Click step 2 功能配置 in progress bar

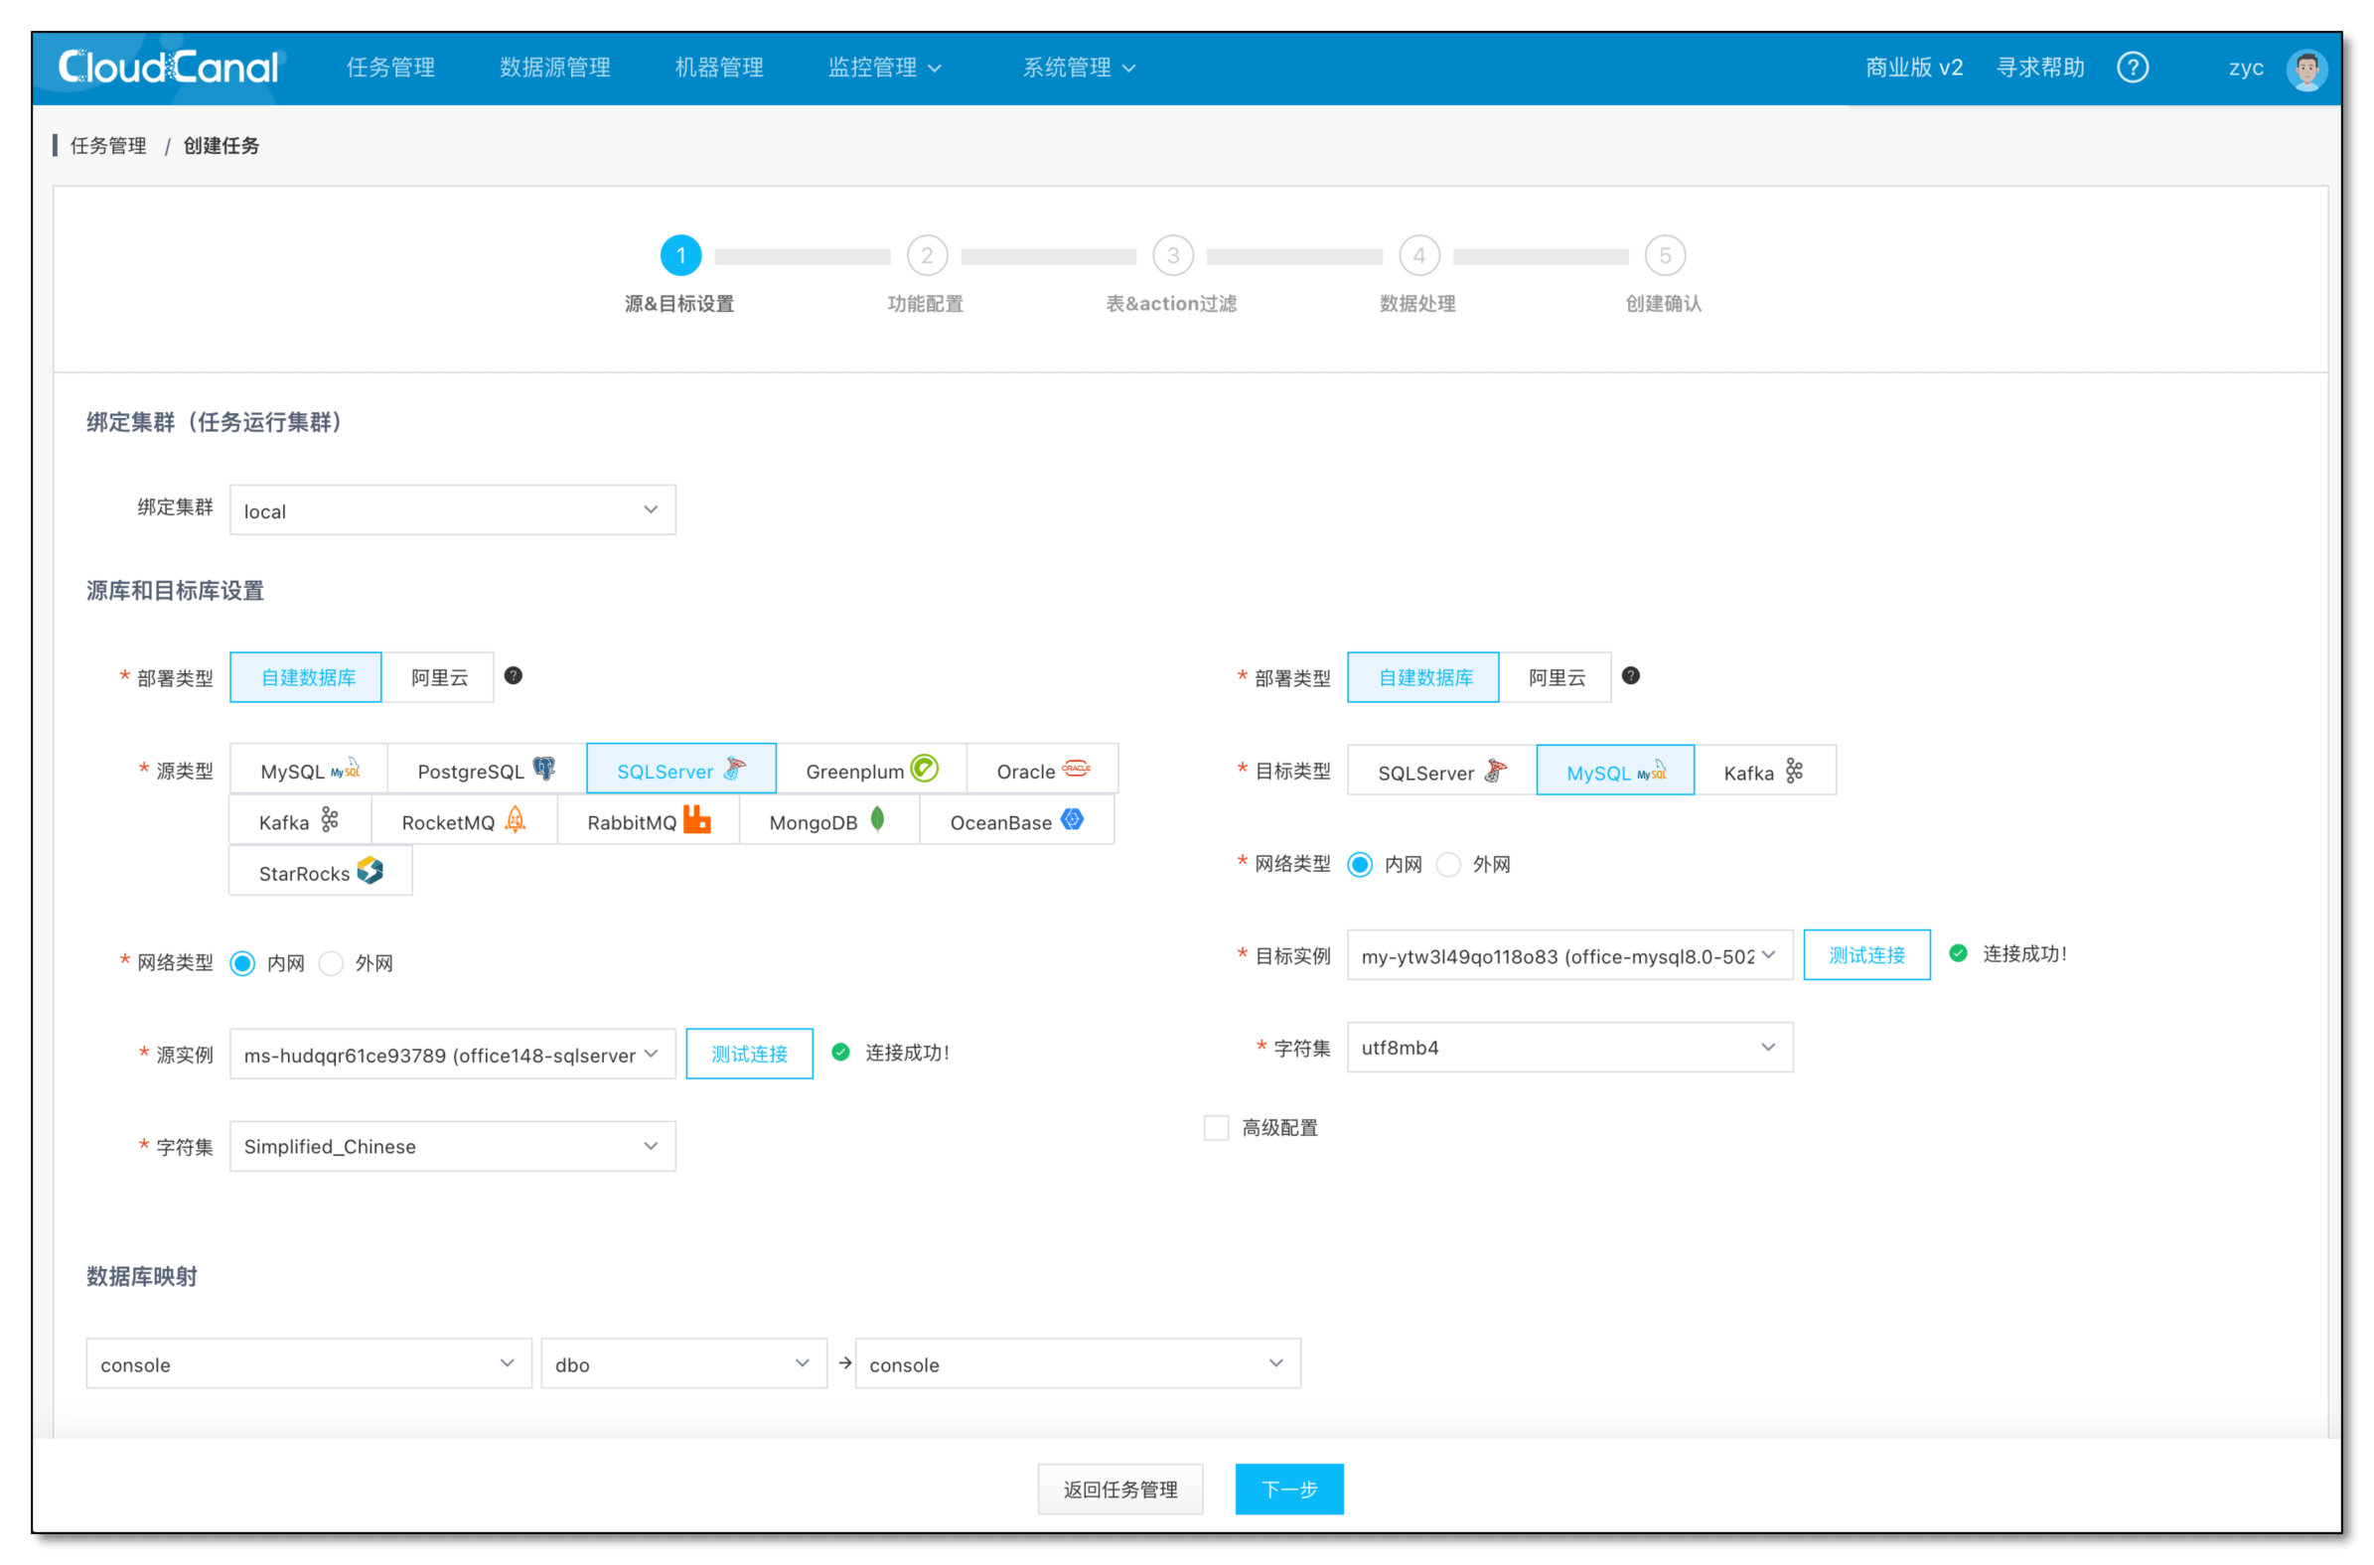(926, 271)
